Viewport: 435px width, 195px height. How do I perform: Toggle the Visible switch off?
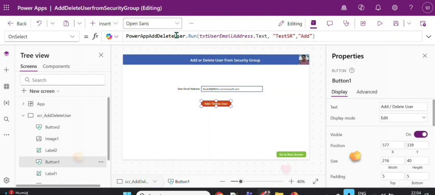(421, 135)
